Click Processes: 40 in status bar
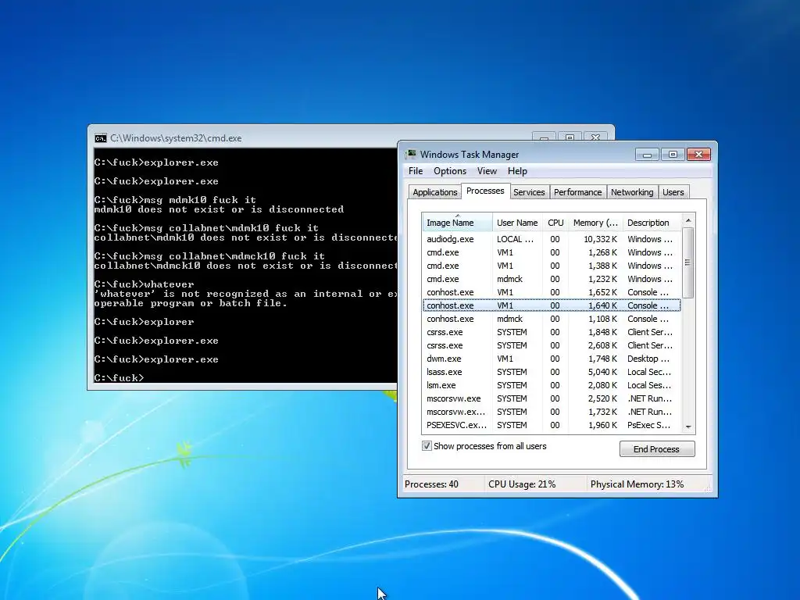The width and height of the screenshot is (800, 600). coord(431,484)
